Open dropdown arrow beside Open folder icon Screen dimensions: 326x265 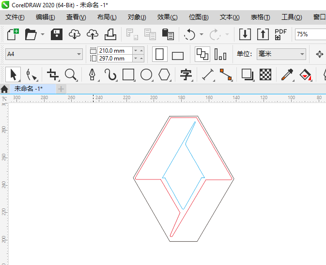43,34
